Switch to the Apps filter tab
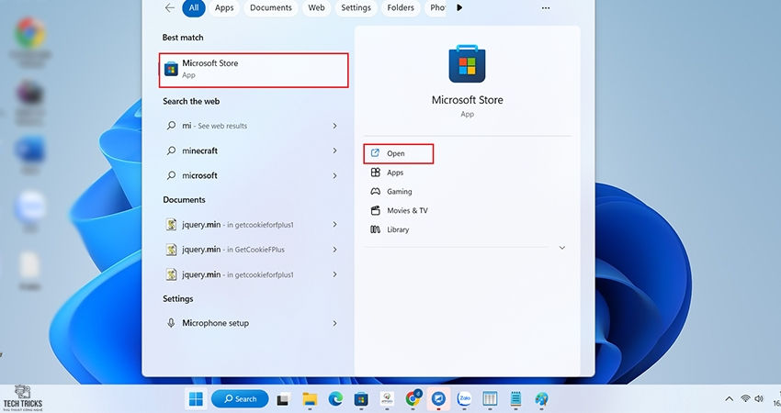781x413 pixels. pyautogui.click(x=224, y=7)
